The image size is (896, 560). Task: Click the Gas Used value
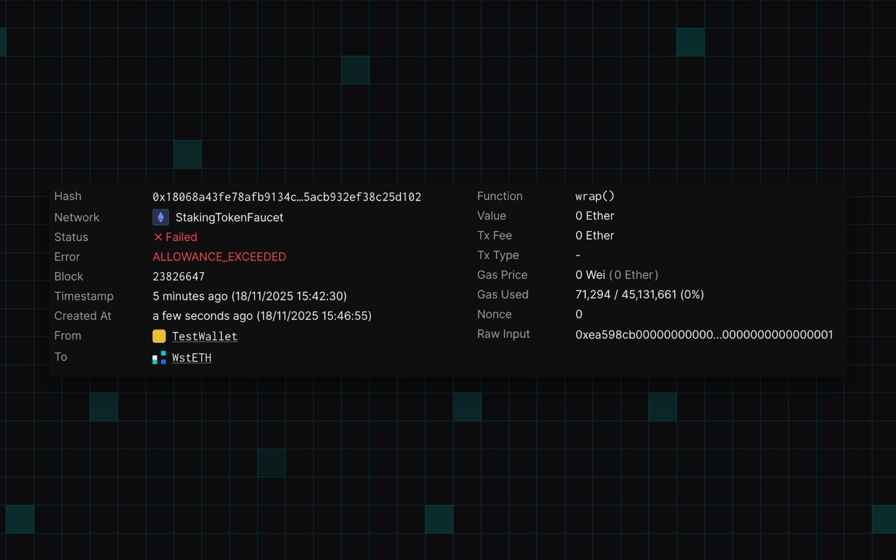pos(639,294)
